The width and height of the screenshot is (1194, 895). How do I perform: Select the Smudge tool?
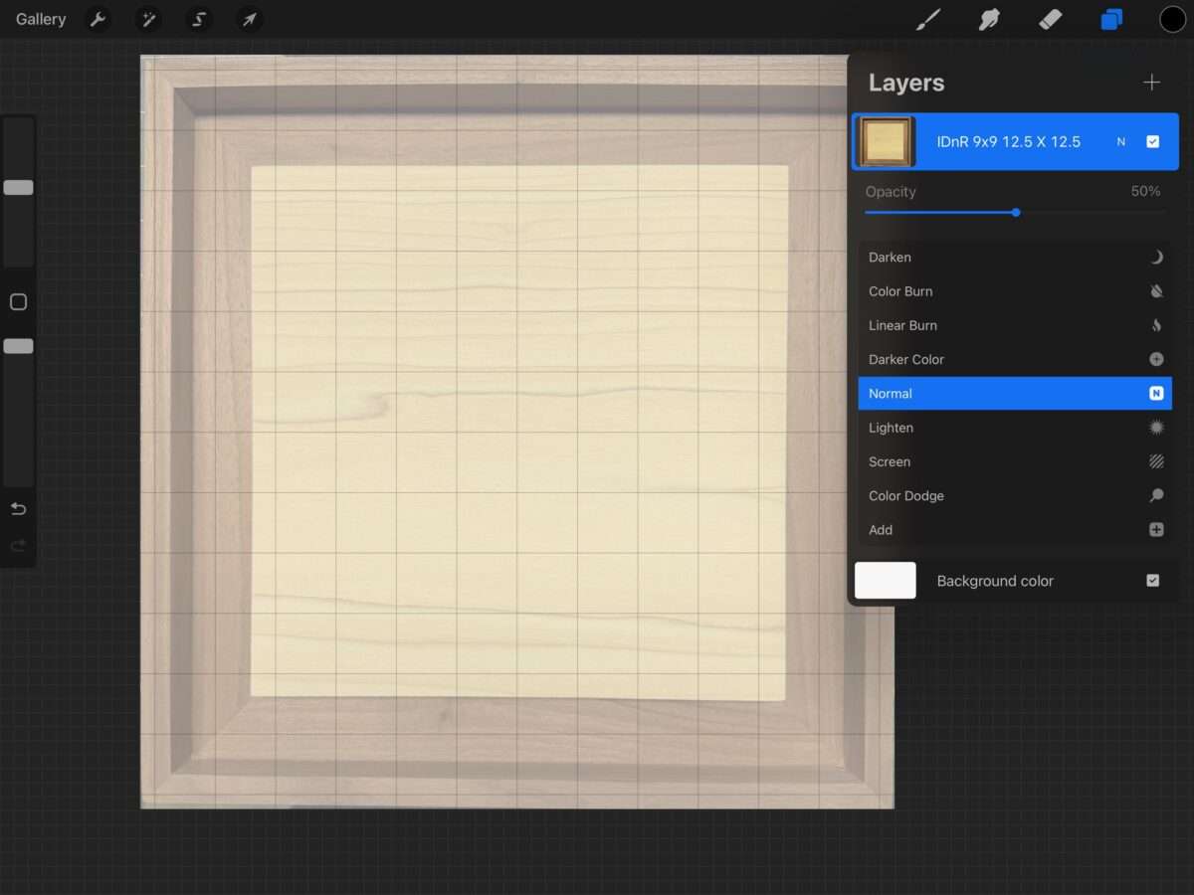click(x=989, y=19)
